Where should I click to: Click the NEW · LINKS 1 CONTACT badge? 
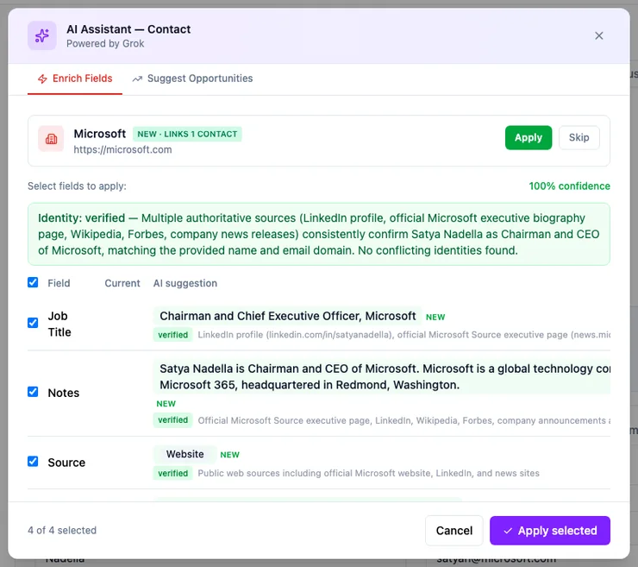pyautogui.click(x=187, y=134)
